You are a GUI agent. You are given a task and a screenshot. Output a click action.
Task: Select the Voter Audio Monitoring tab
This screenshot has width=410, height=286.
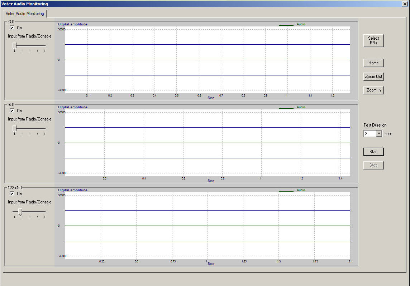[x=25, y=14]
